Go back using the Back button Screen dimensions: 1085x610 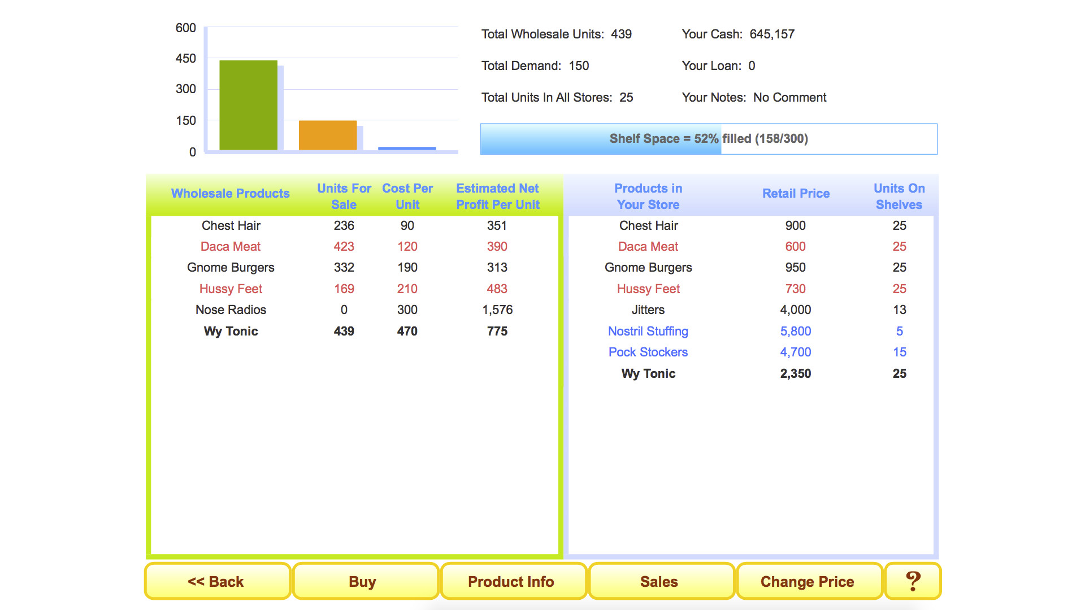[x=217, y=581]
